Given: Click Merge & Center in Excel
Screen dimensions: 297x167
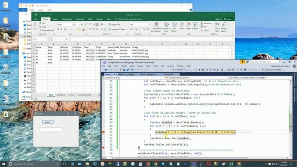Looking at the screenshot, I should coord(117,29).
